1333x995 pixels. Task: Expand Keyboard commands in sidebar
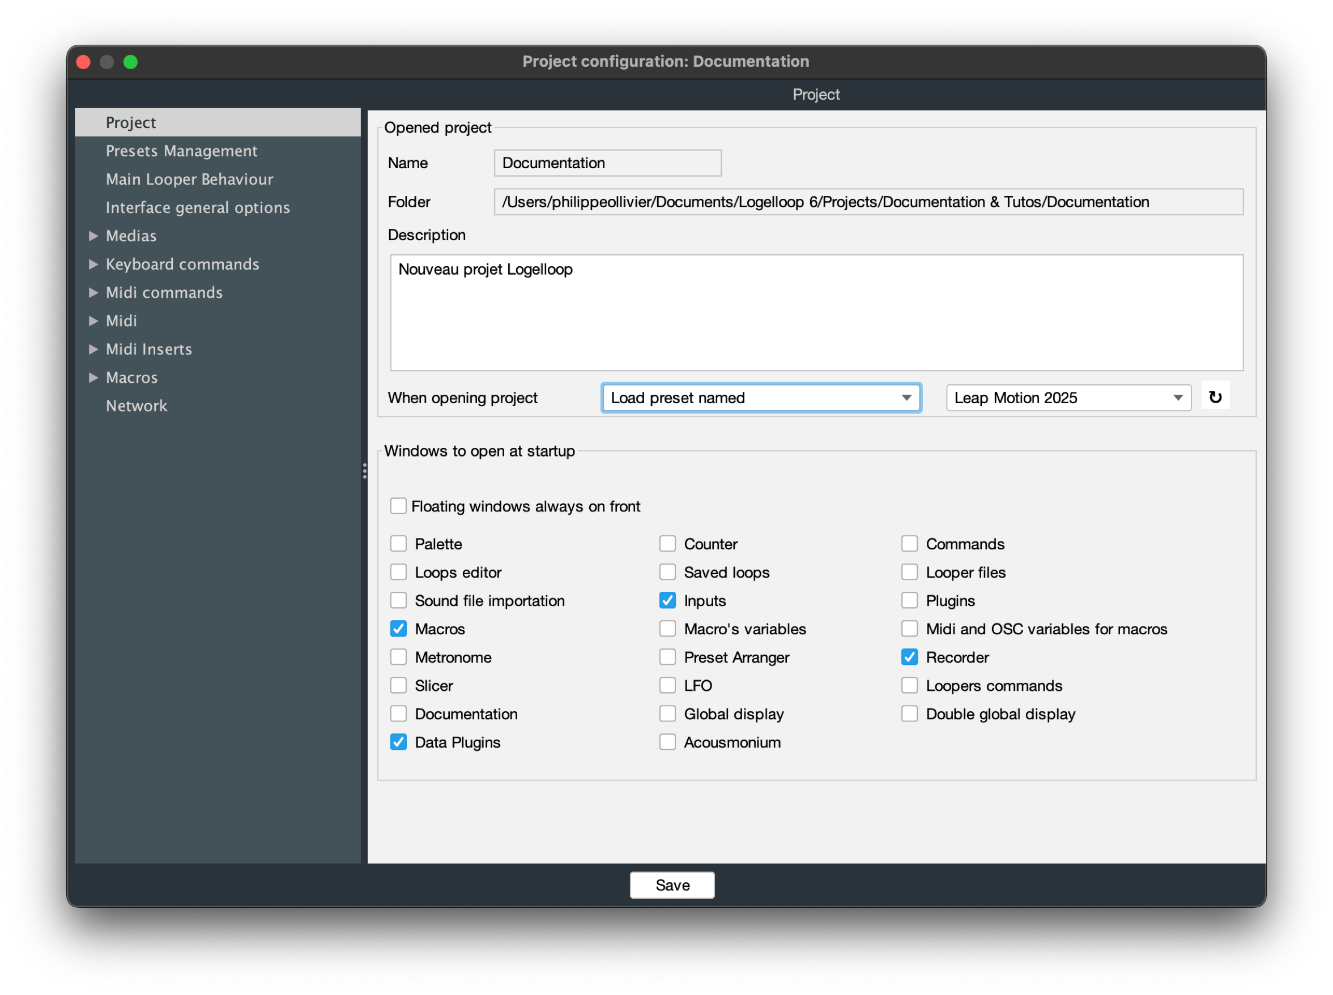93,264
